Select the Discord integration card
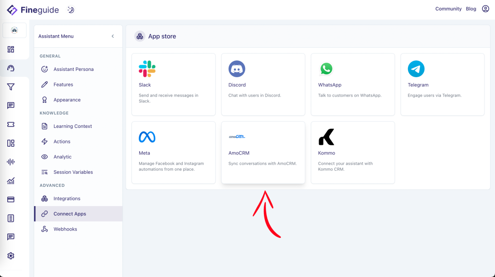This screenshot has width=495, height=277. pos(263,84)
